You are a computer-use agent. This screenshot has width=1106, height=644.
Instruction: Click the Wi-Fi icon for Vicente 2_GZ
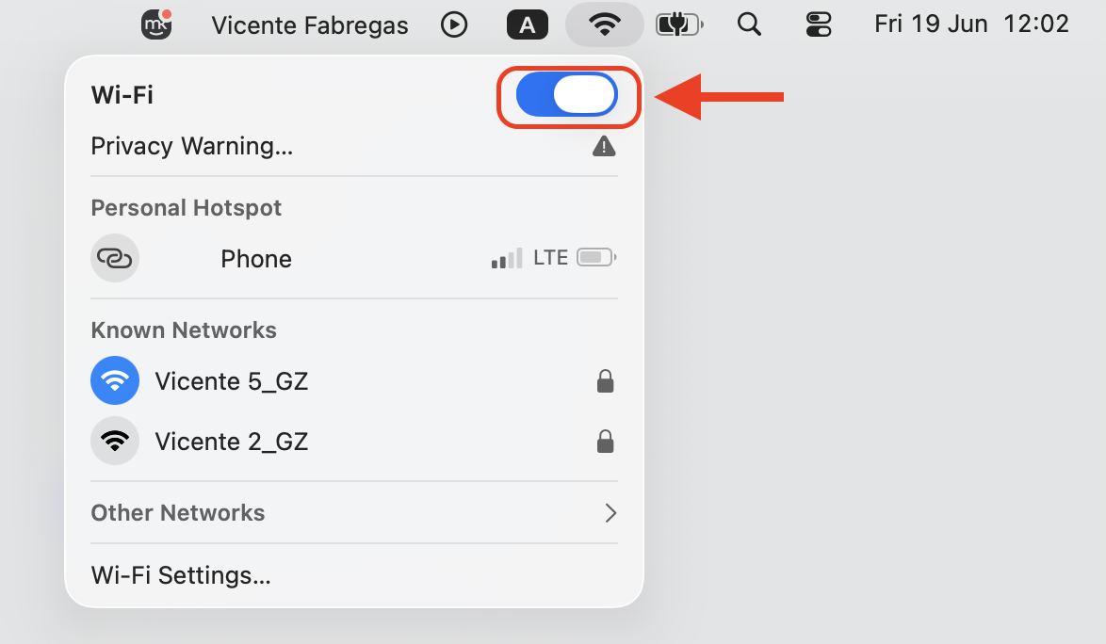[115, 441]
